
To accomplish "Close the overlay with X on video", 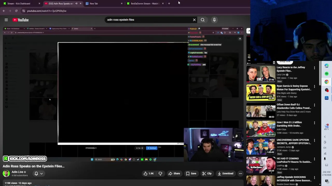I will pos(240,39).
